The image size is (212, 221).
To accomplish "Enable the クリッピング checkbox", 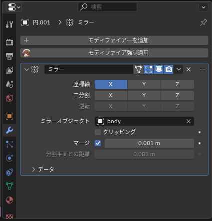I will [x=98, y=132].
